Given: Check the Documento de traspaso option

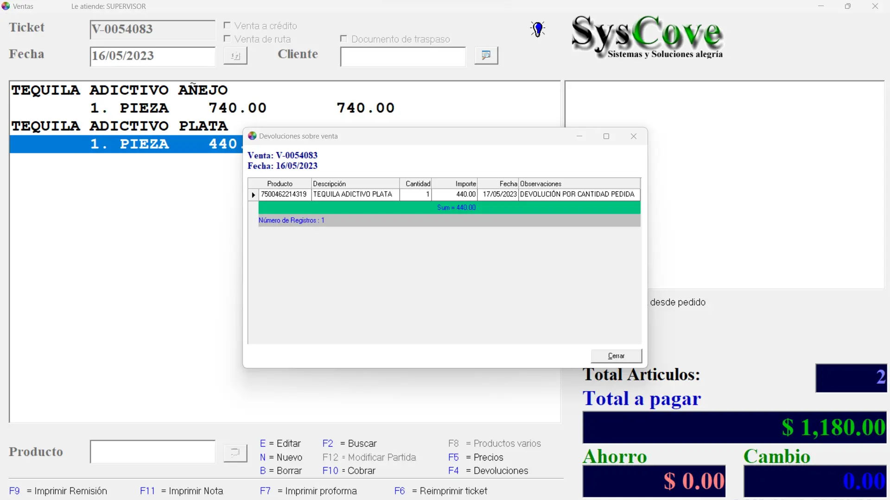Looking at the screenshot, I should (x=343, y=39).
